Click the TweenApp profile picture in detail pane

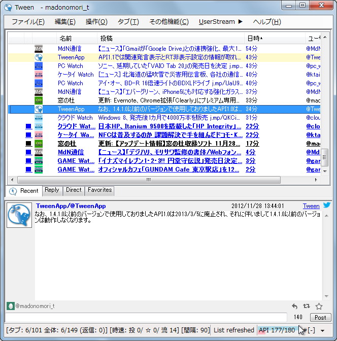pyautogui.click(x=19, y=215)
